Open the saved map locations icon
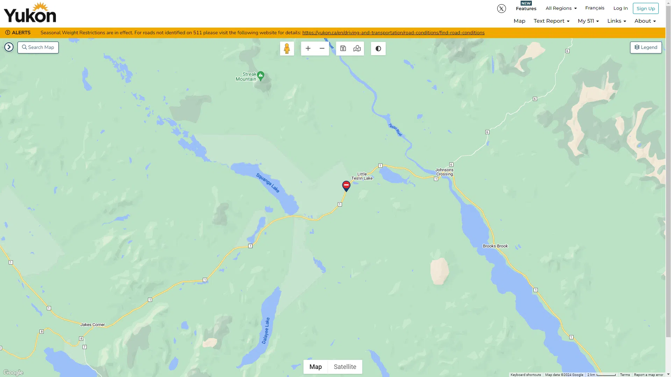 [357, 49]
